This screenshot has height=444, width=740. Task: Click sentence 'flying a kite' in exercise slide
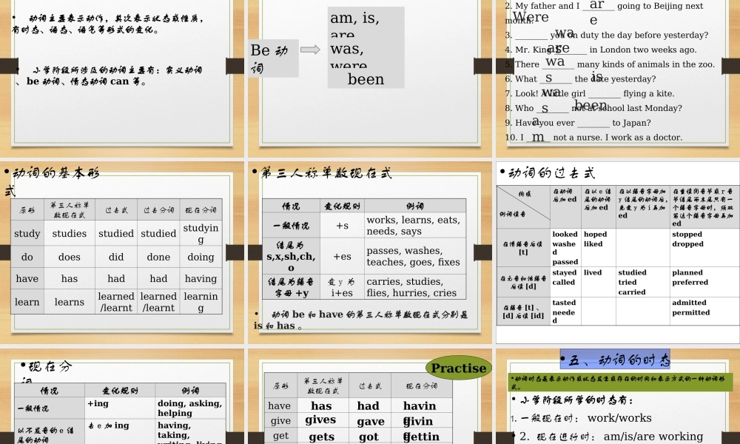pos(648,93)
